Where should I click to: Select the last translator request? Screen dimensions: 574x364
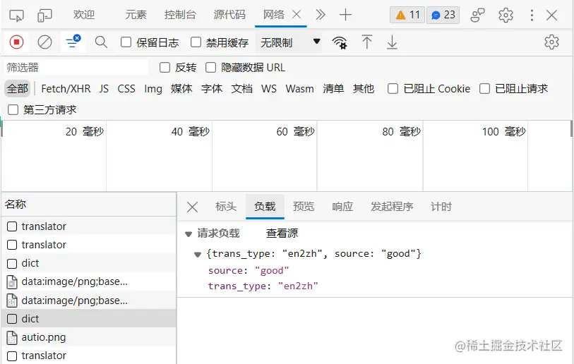[x=88, y=356]
